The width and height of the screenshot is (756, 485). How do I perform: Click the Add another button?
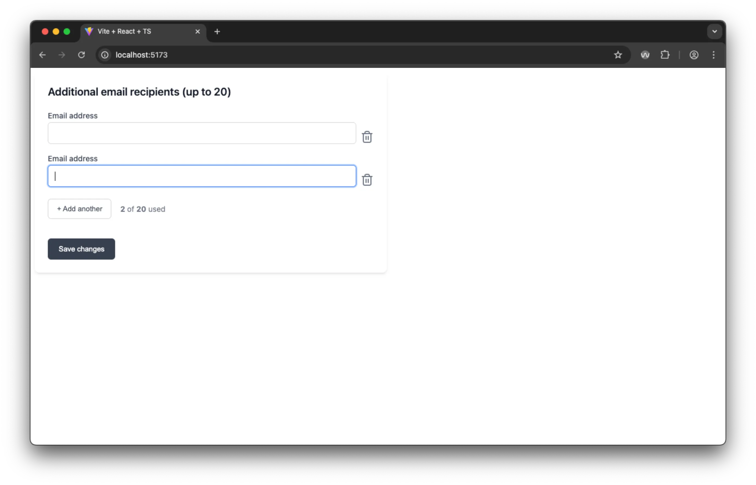click(79, 209)
